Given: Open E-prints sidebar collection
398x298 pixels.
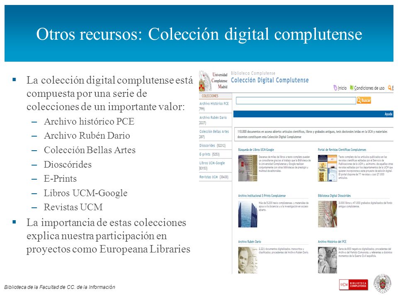Looking at the screenshot, I should click(209, 154).
